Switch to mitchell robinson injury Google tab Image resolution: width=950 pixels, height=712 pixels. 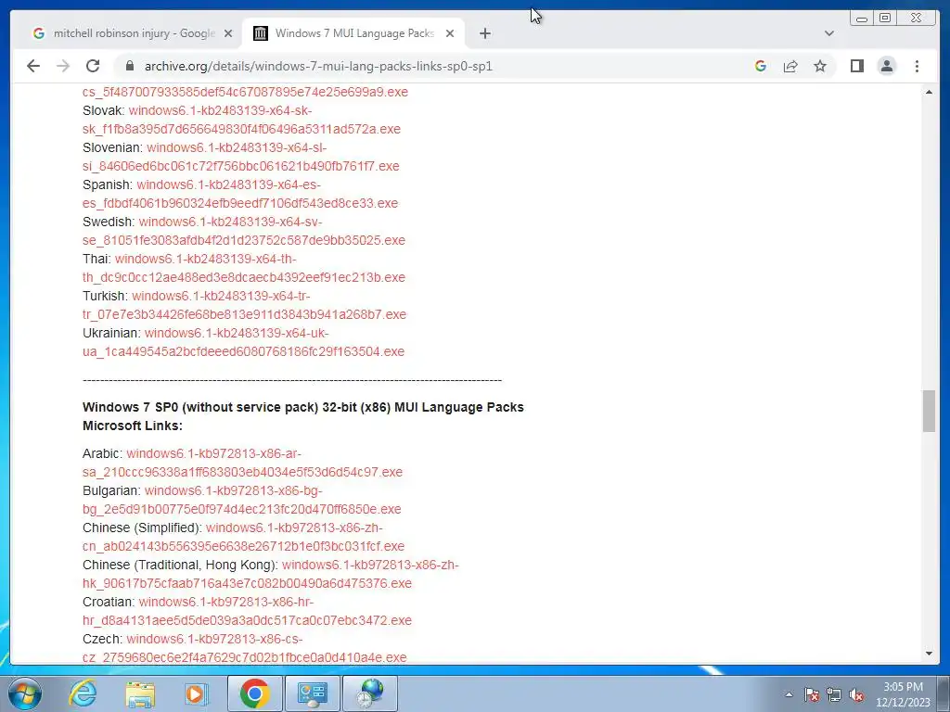tap(133, 33)
